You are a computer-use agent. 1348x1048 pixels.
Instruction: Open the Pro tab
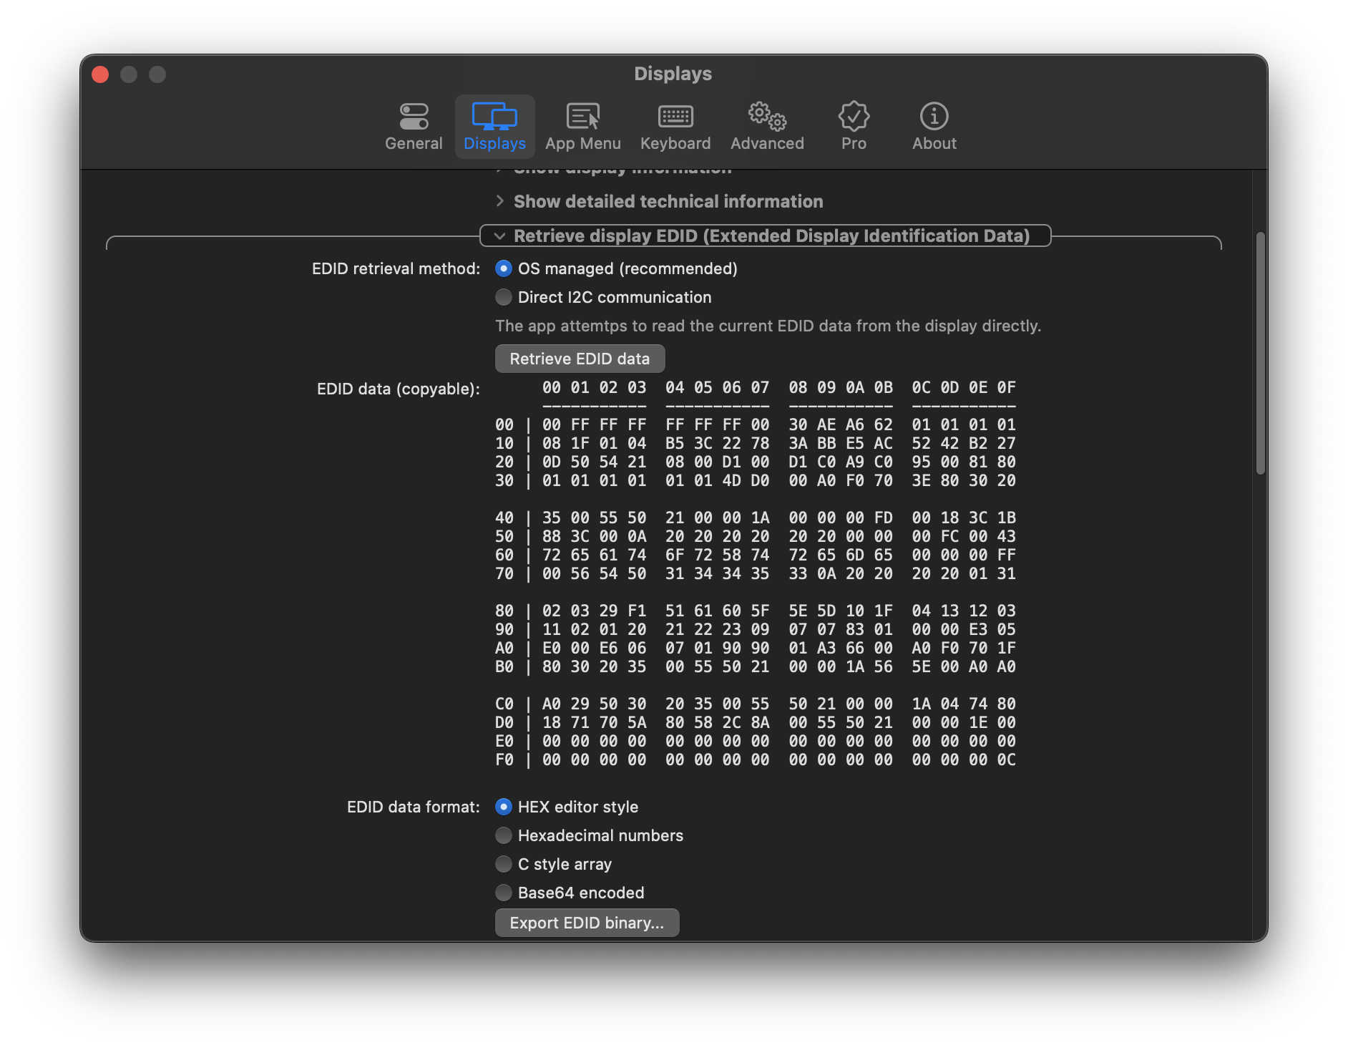pyautogui.click(x=853, y=127)
